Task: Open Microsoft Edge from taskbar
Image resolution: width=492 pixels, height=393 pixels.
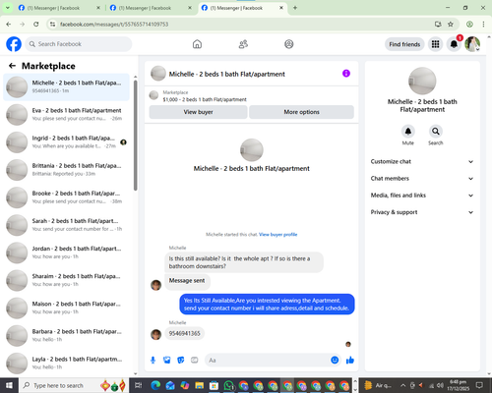Action: pyautogui.click(x=156, y=385)
